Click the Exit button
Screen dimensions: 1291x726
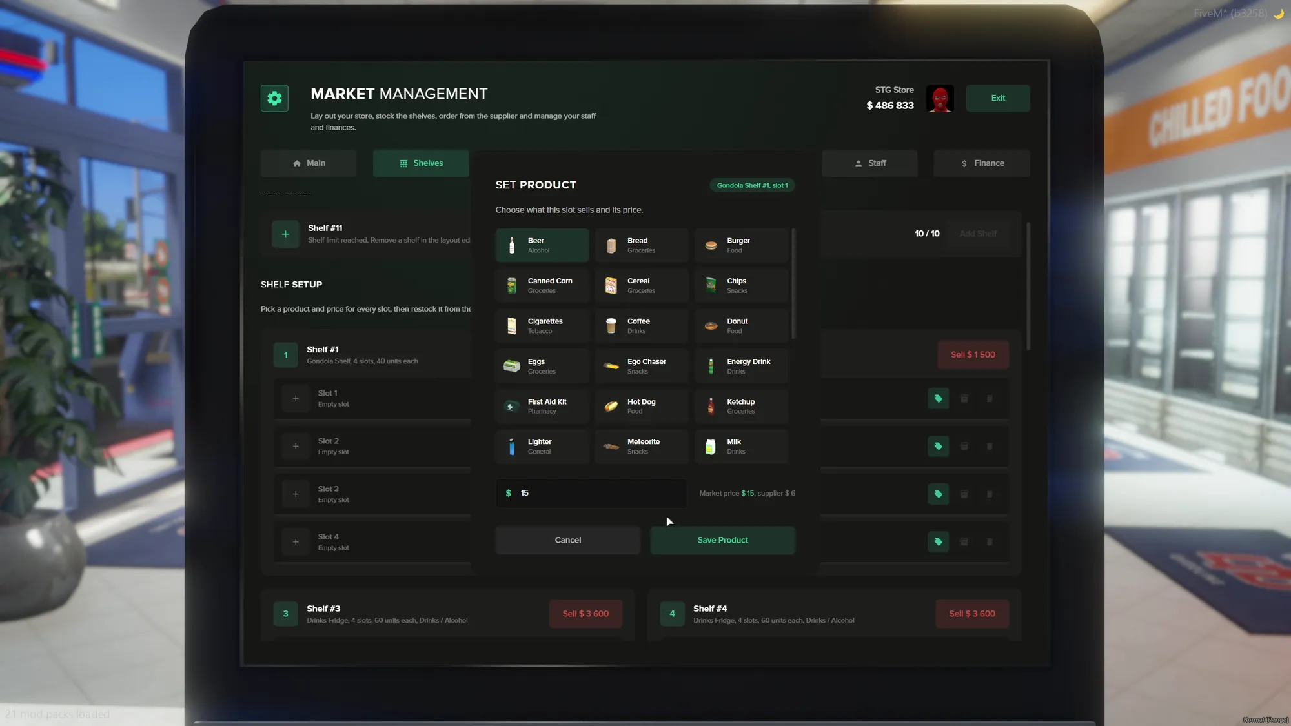coord(998,98)
